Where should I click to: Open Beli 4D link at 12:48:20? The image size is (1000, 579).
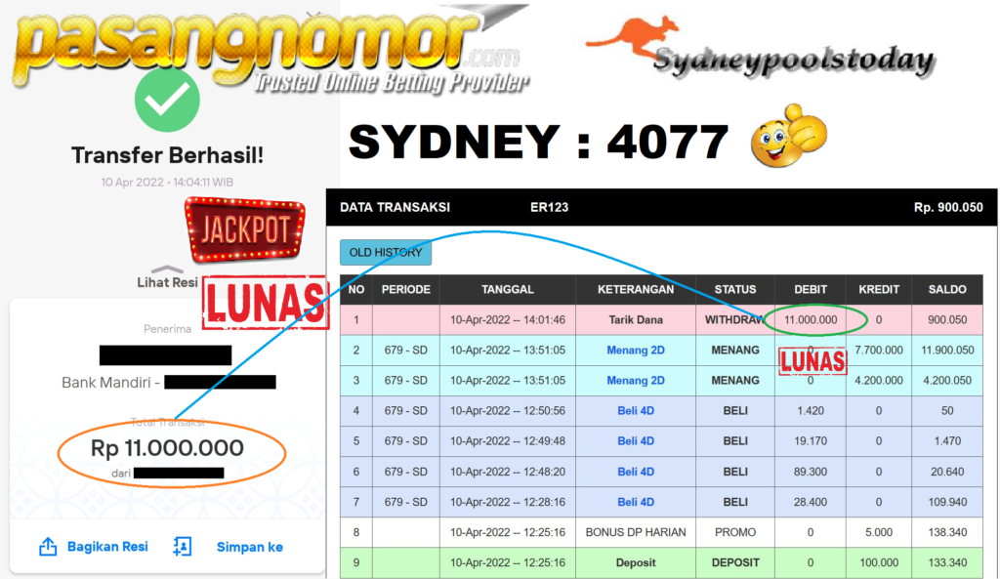coord(635,472)
